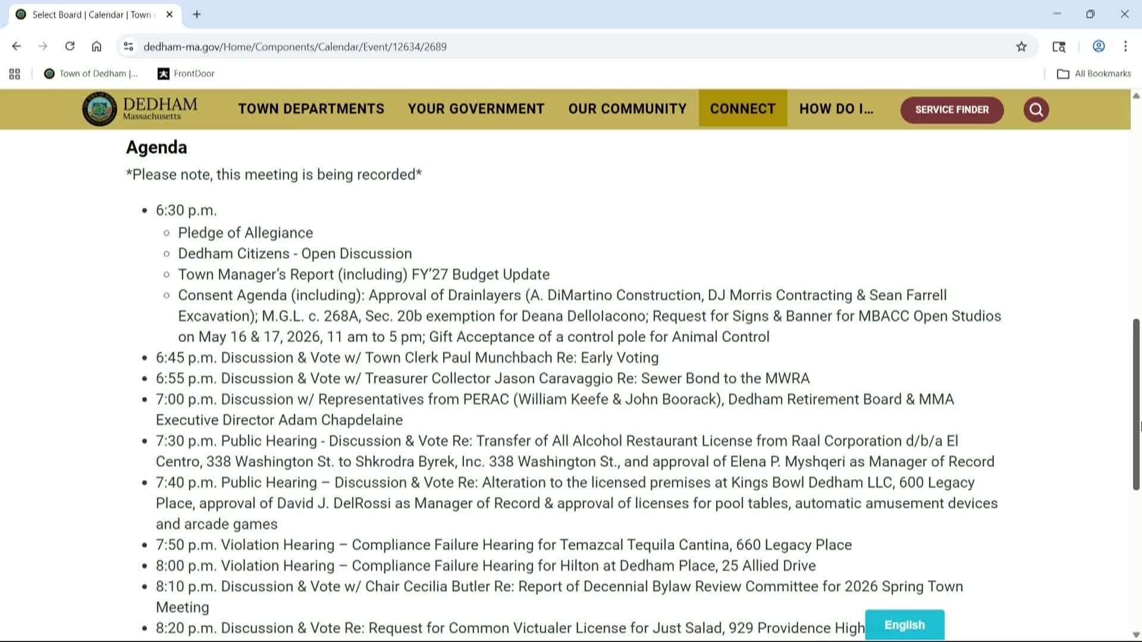This screenshot has height=642, width=1142.
Task: Open the browser profile avatar icon
Action: (1098, 46)
